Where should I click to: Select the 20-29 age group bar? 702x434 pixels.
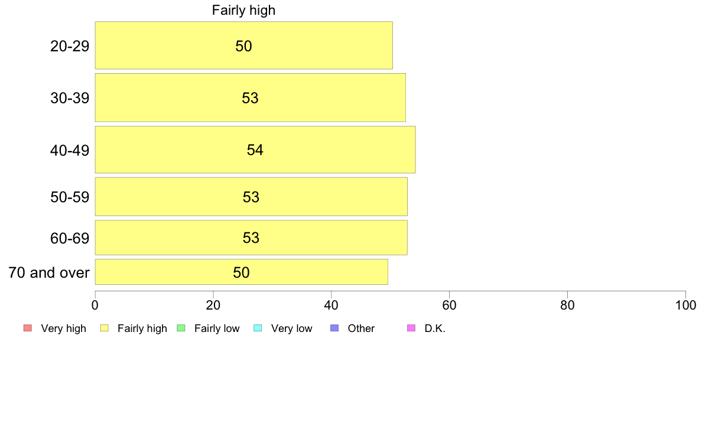(243, 45)
